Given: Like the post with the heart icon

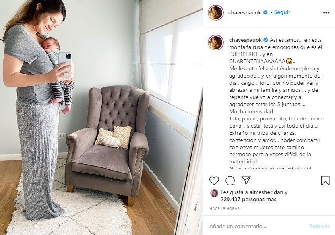Looking at the screenshot, I should [214, 181].
